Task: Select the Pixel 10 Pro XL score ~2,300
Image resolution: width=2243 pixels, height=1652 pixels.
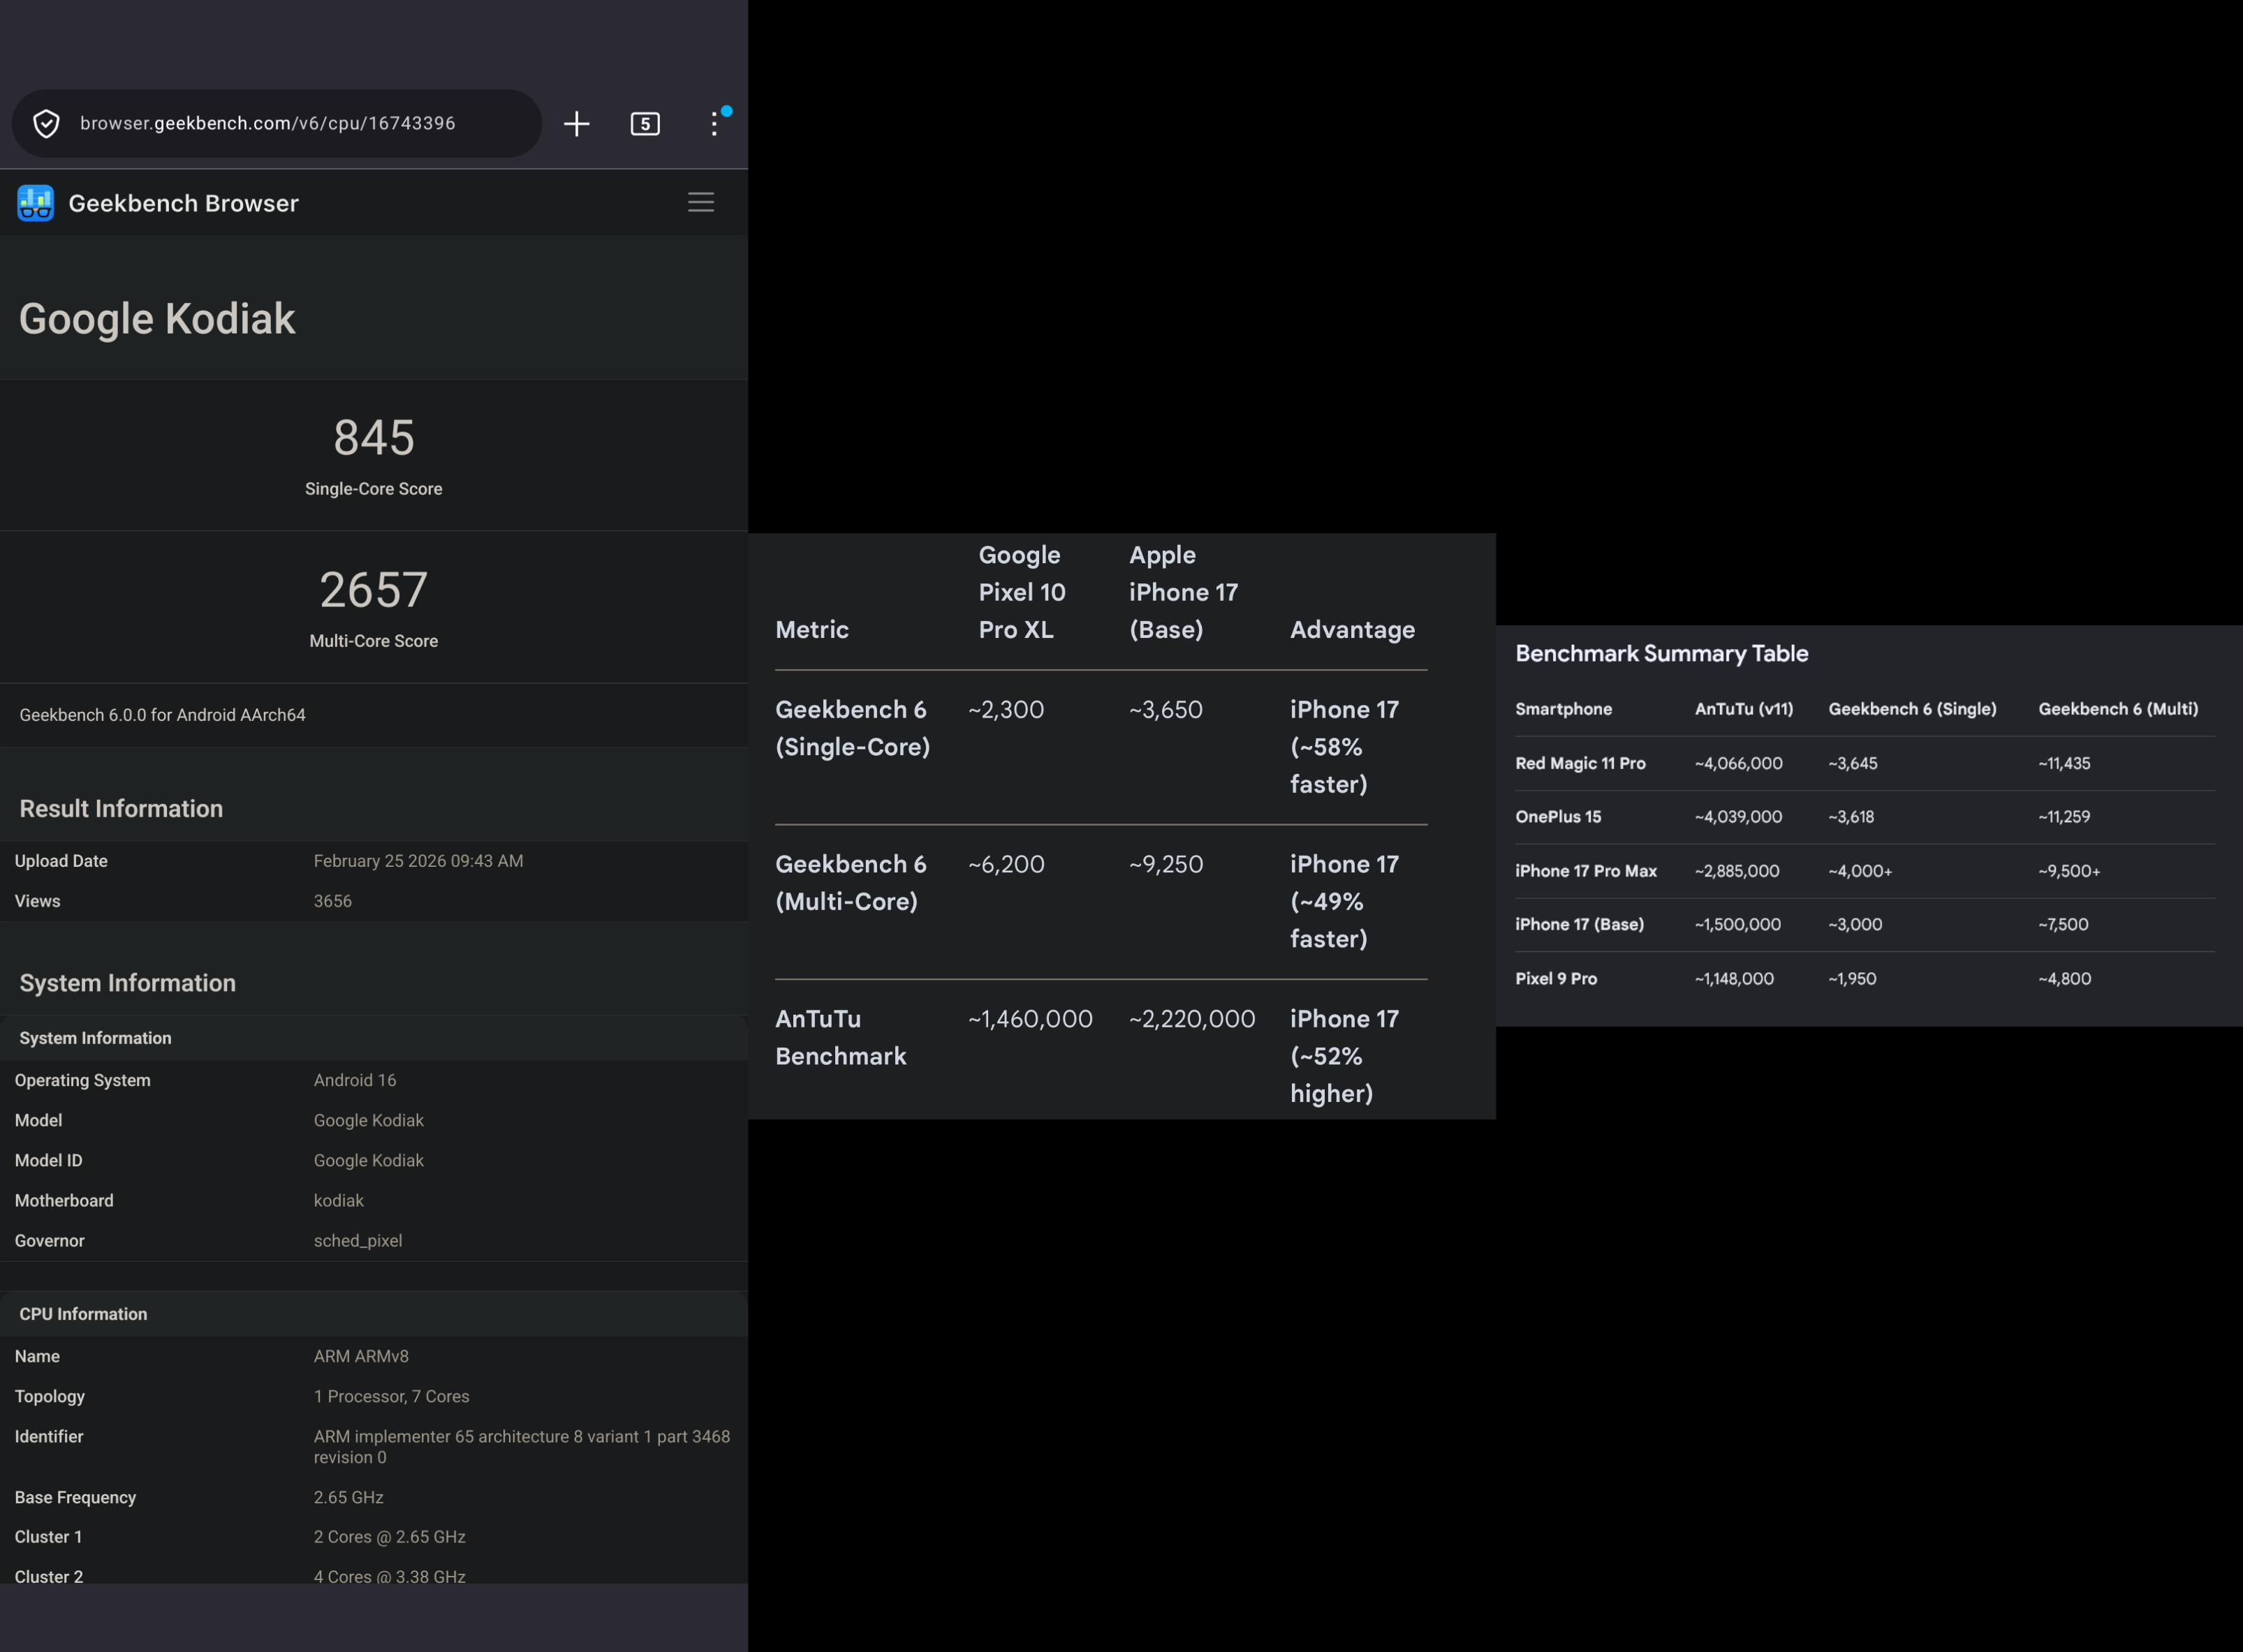Action: click(x=1006, y=709)
